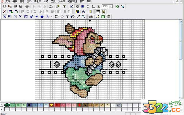184x115 pixels.
Task: Select the small French knot dot tool
Action: pos(37,17)
